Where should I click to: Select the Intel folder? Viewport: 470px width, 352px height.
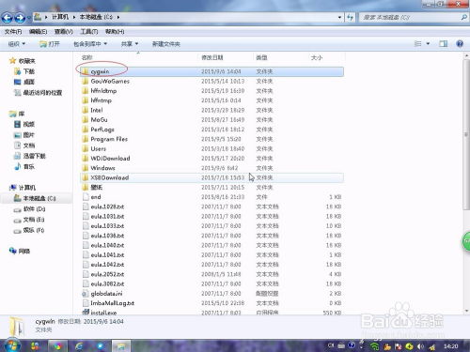(x=97, y=110)
